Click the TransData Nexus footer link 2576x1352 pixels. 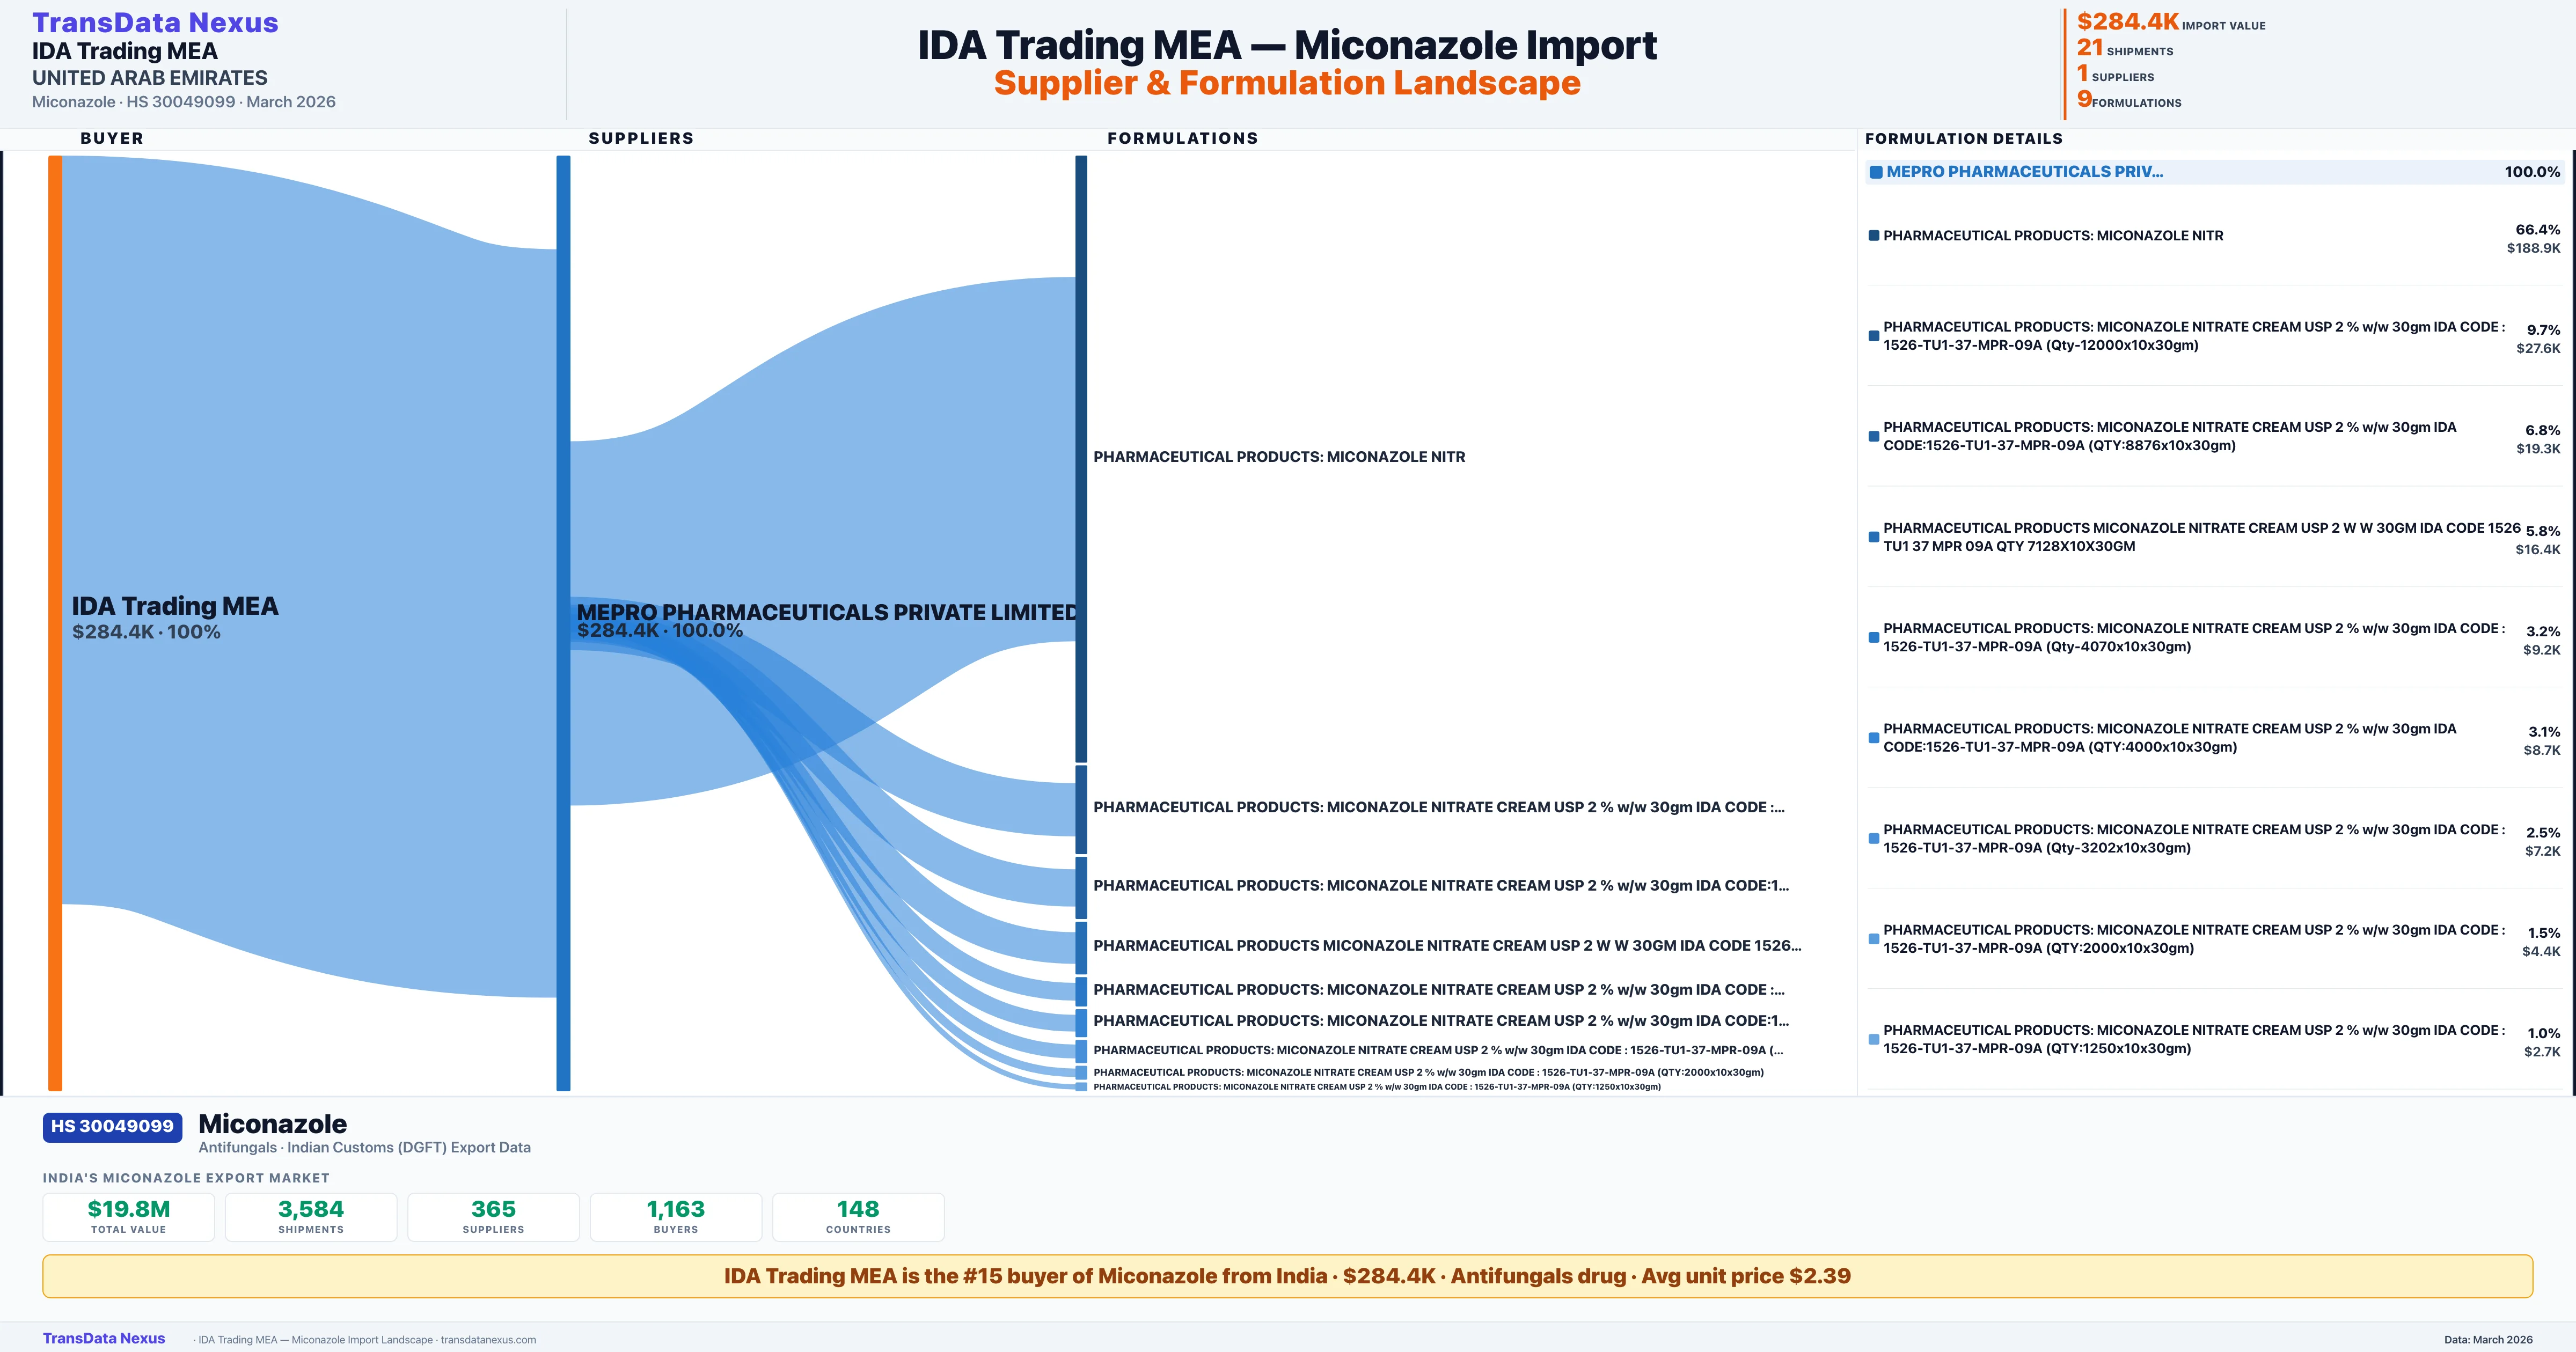pyautogui.click(x=104, y=1338)
